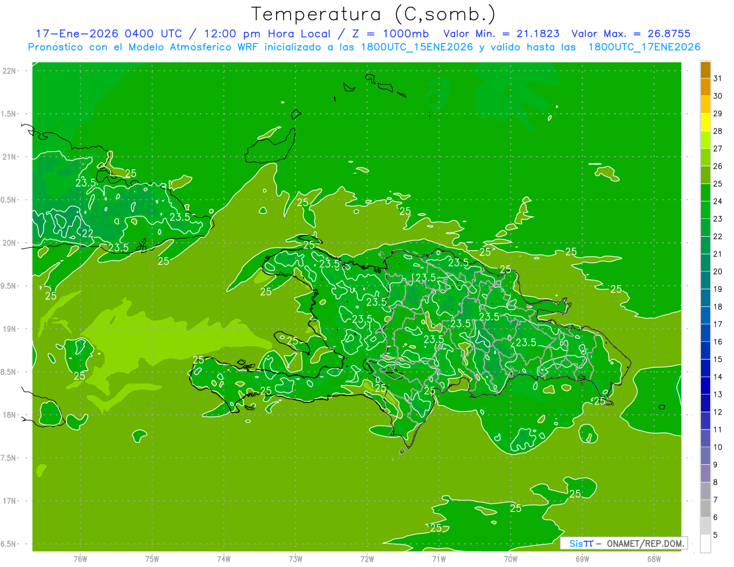Image resolution: width=734 pixels, height=567 pixels.
Task: Click the blue color scale swatch between 16 and 17
Action: point(705,333)
